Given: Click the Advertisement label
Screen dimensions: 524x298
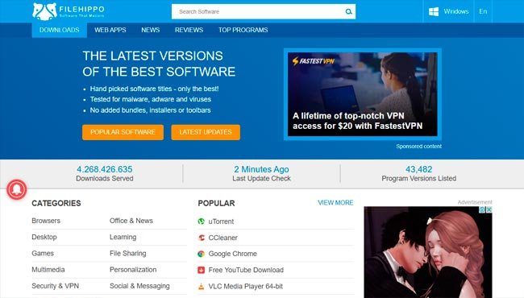Looking at the screenshot, I should 475,202.
